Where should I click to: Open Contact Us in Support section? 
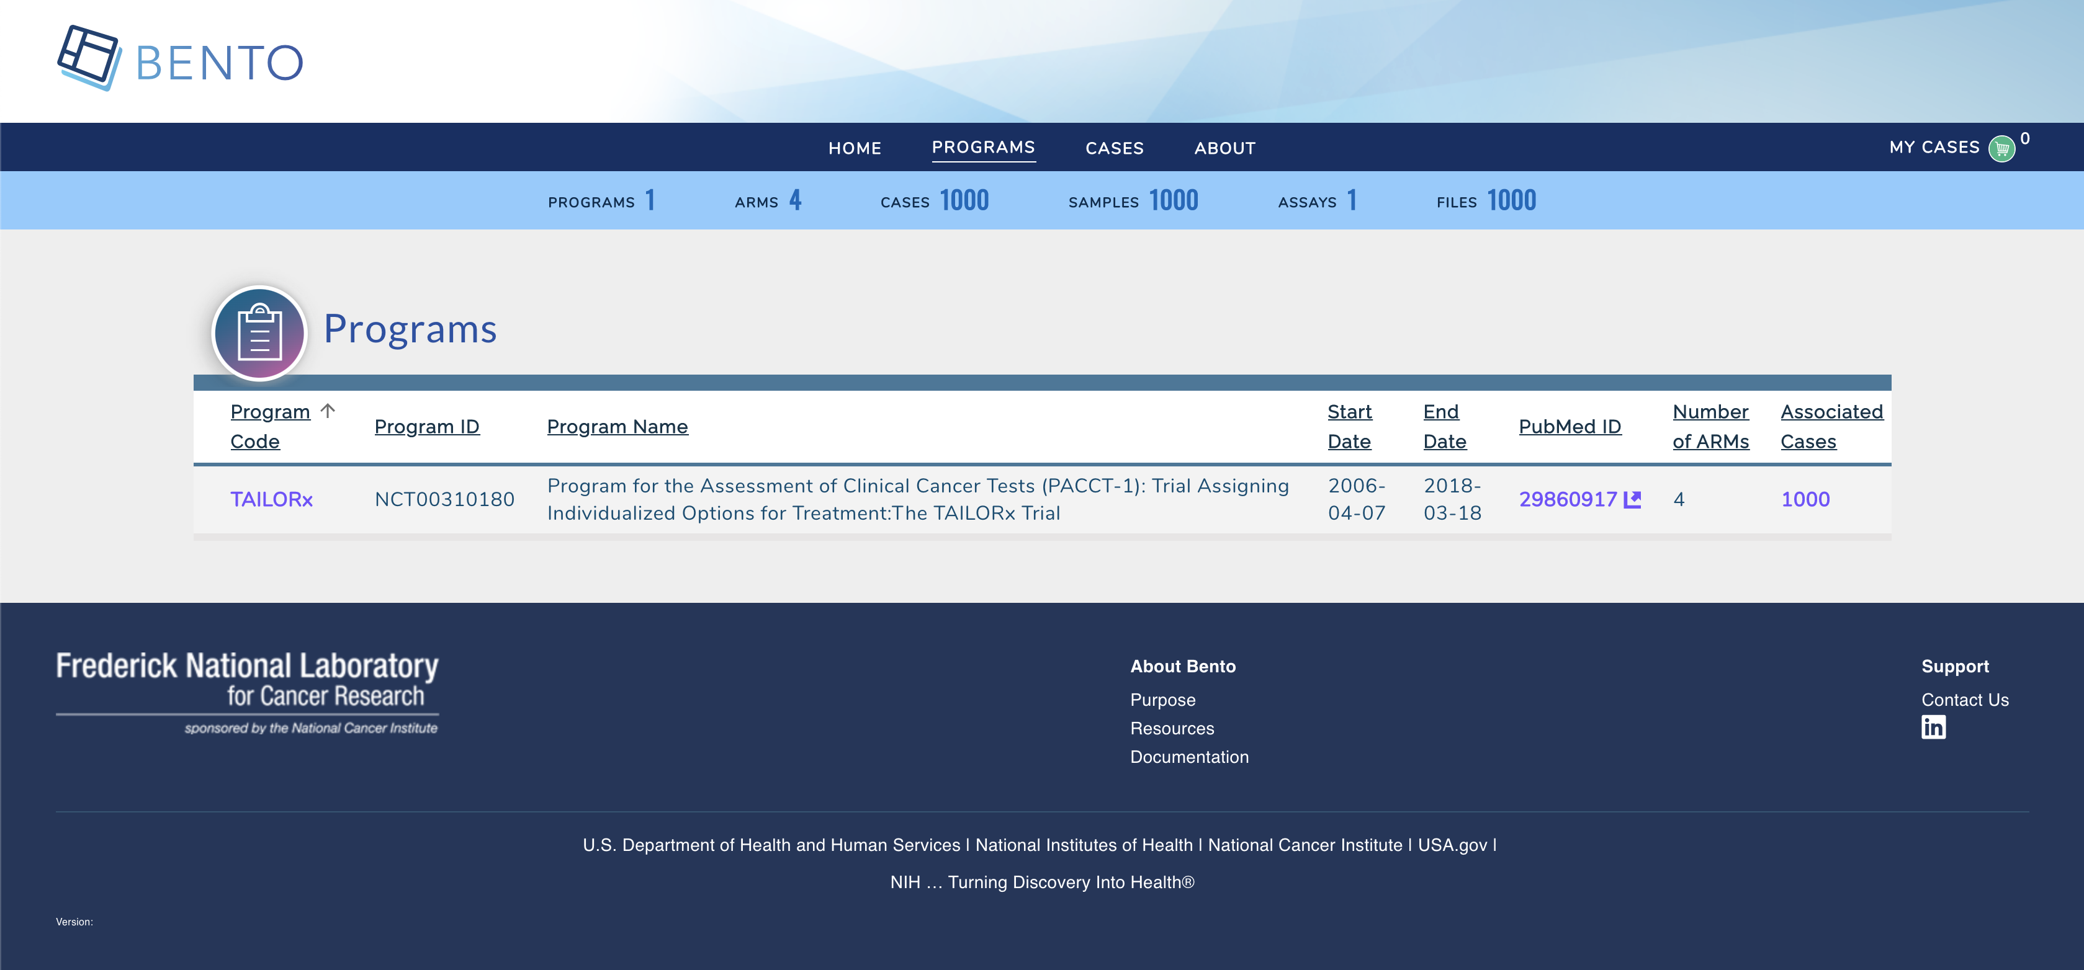coord(1964,700)
